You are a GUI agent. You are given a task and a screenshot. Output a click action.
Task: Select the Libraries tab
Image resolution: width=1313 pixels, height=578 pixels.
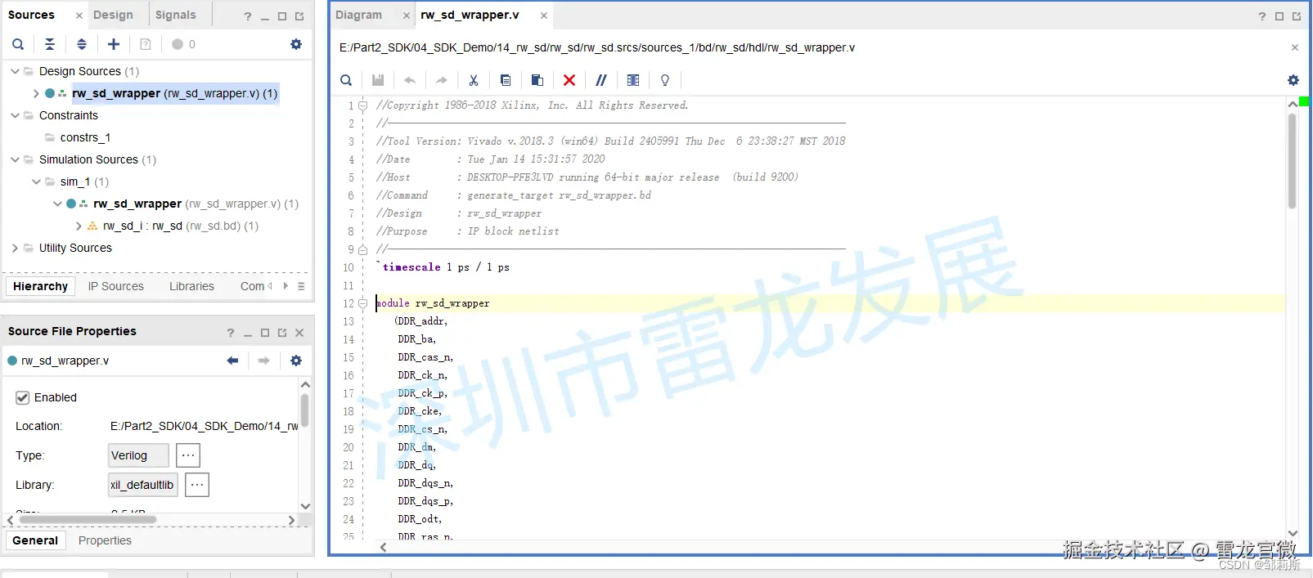[191, 286]
